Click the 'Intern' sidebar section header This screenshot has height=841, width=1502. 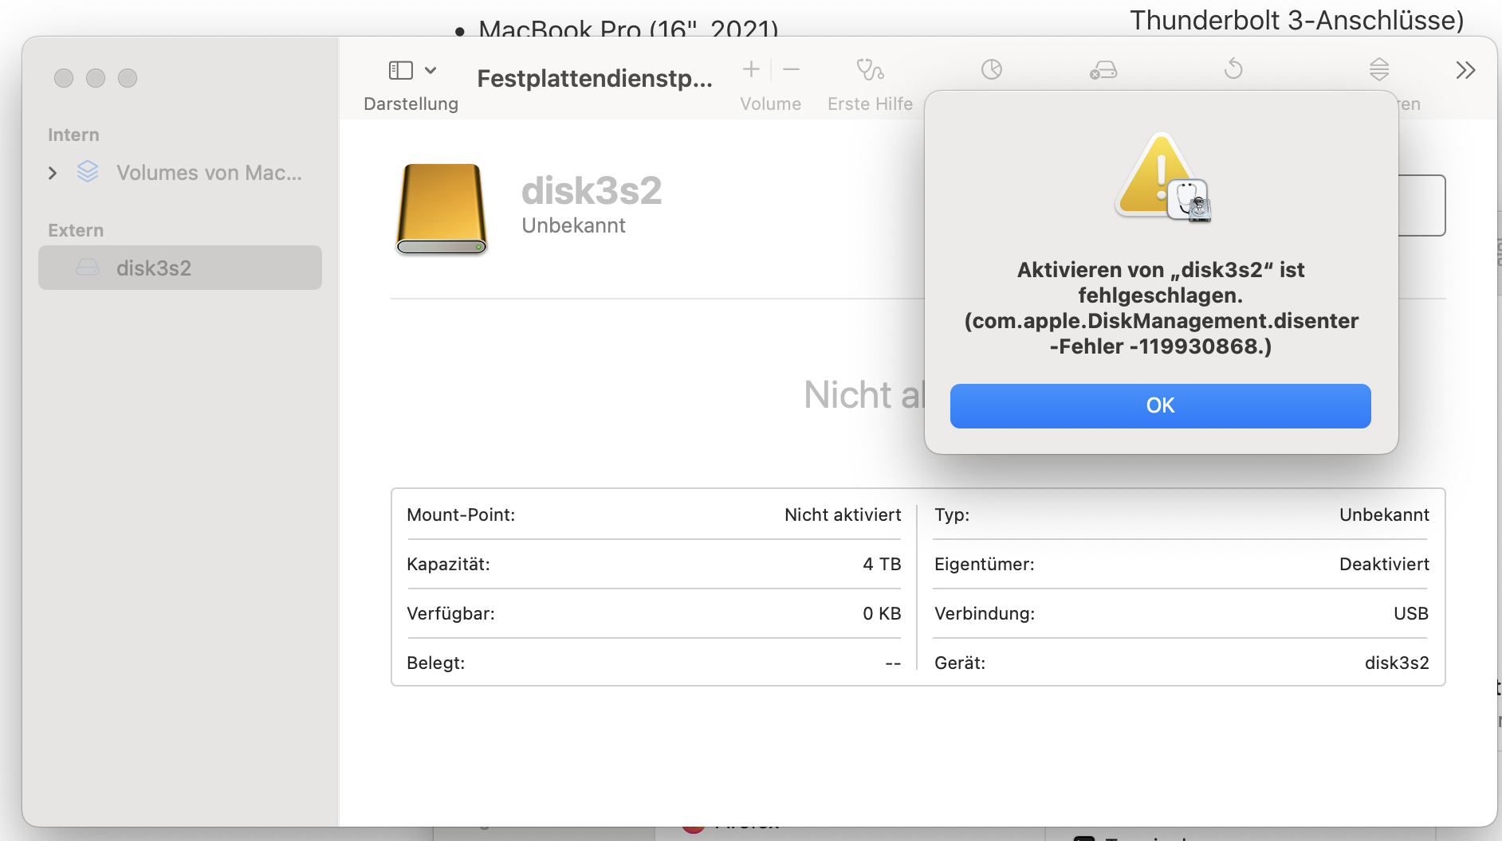(73, 135)
